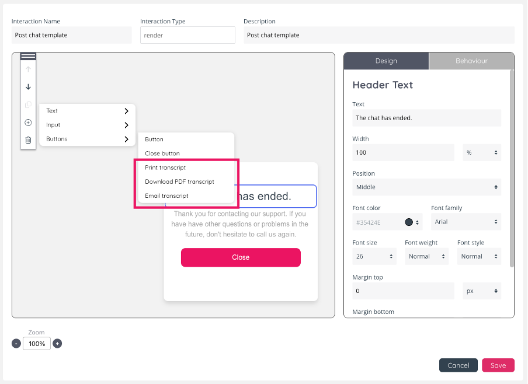This screenshot has height=384, width=528.
Task: Click the add element plus circle icon
Action: tap(28, 123)
